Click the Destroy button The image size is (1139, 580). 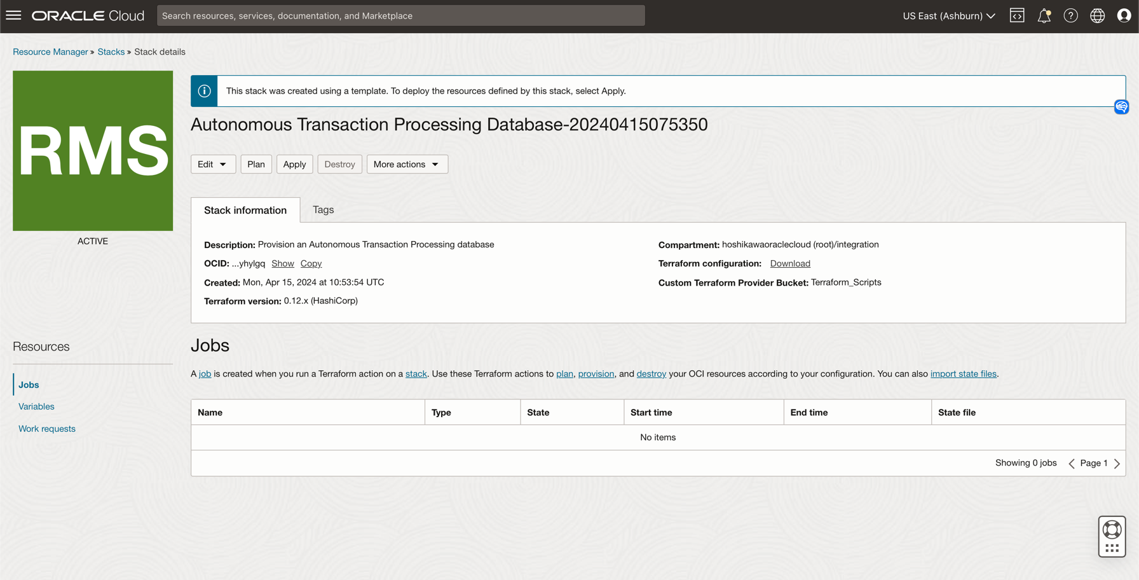pyautogui.click(x=339, y=164)
